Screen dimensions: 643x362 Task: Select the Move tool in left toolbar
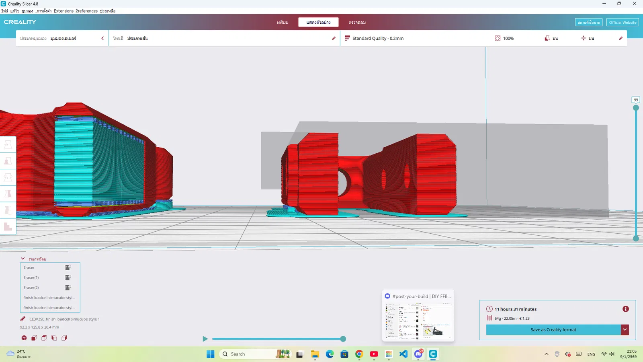click(x=8, y=144)
